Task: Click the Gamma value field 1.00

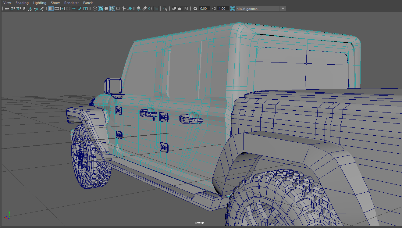Action: [223, 9]
